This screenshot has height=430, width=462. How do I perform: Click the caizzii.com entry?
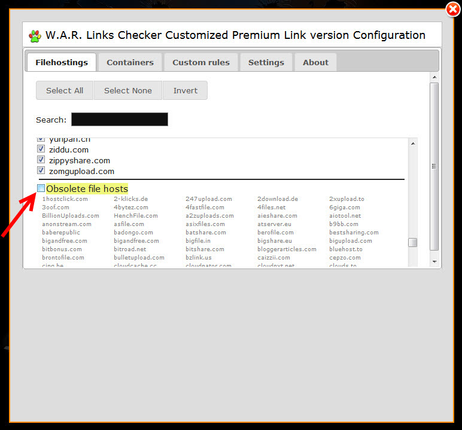pos(273,257)
